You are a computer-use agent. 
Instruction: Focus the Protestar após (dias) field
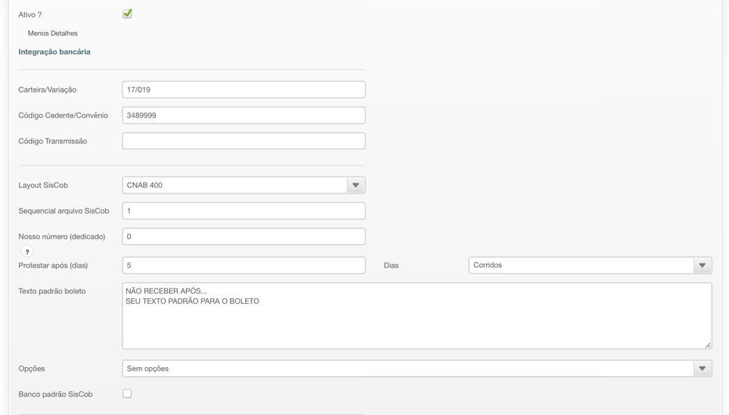[x=244, y=266]
